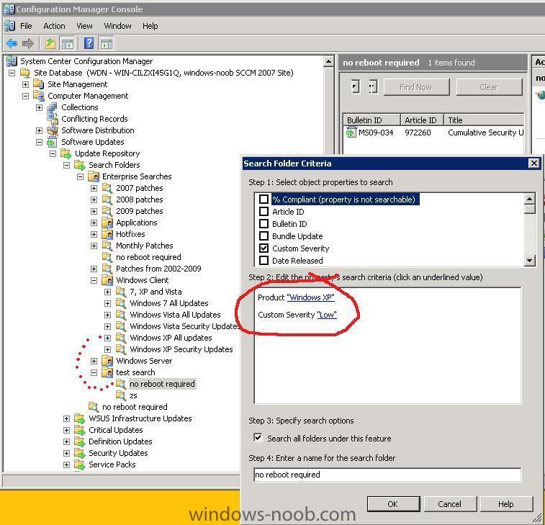This screenshot has height=525, width=545.
Task: Click the property list scroll up arrow
Action: point(529,199)
